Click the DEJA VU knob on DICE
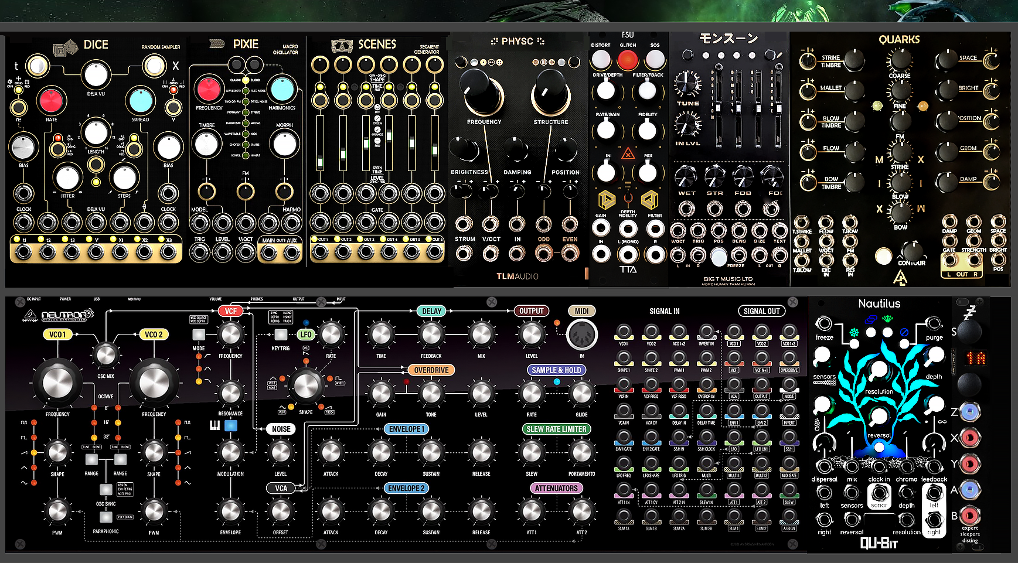Screen dimensions: 1018x563 (96, 74)
